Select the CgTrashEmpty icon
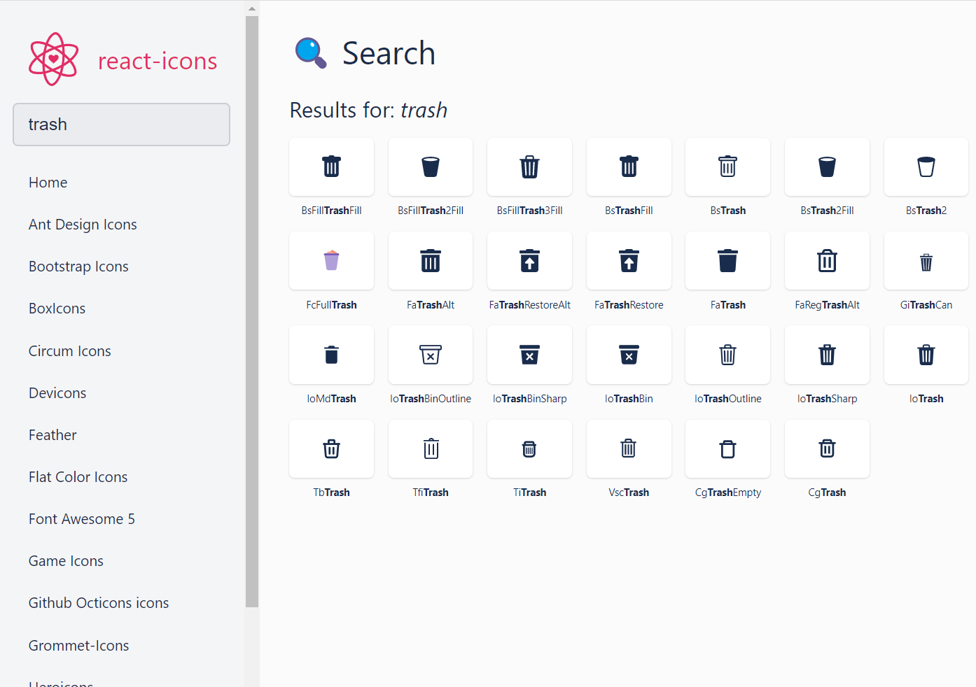The image size is (976, 687). pyautogui.click(x=728, y=448)
